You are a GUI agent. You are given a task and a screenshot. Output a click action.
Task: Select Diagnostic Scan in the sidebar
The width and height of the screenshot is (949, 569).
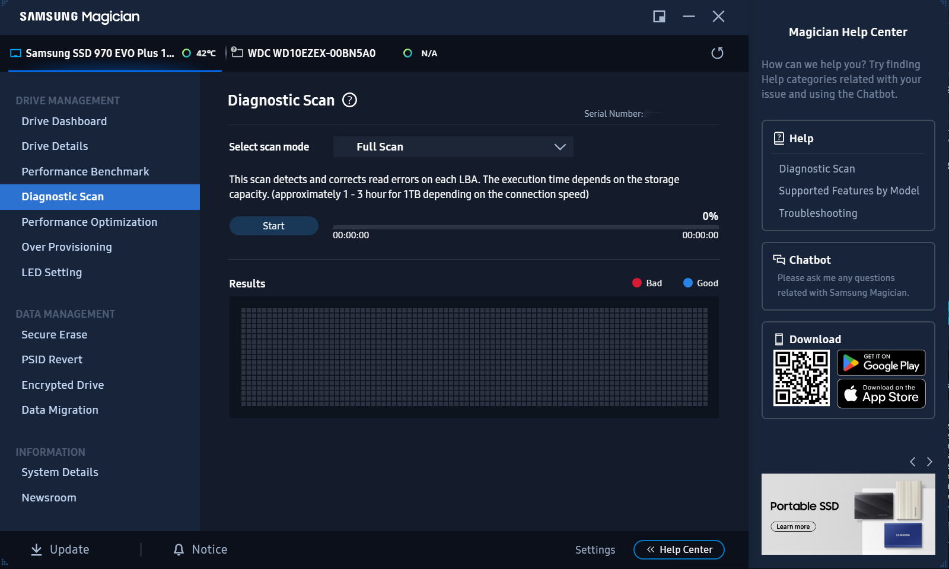point(100,197)
